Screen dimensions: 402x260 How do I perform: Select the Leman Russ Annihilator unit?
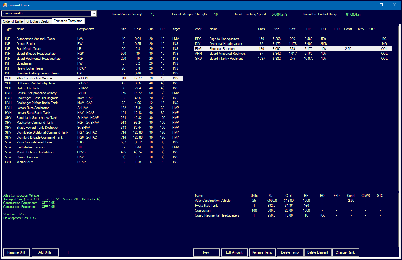[x=94, y=108]
